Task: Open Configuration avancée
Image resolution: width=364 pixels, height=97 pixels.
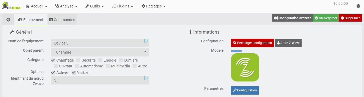Action: (292, 18)
